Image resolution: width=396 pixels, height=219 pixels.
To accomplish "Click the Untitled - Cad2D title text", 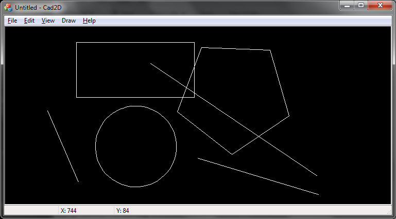I will tap(38, 8).
